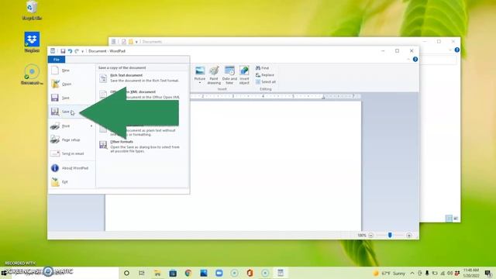Choose Send in email option
Screen dimensions: 496x279
(x=71, y=153)
